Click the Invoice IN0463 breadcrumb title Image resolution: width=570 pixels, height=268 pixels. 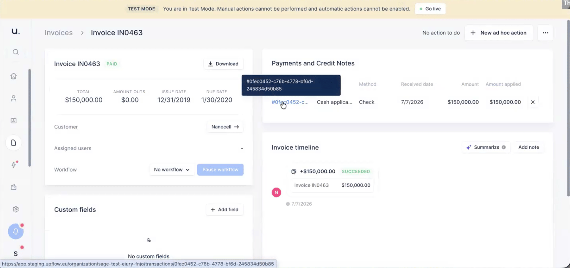pos(117,33)
